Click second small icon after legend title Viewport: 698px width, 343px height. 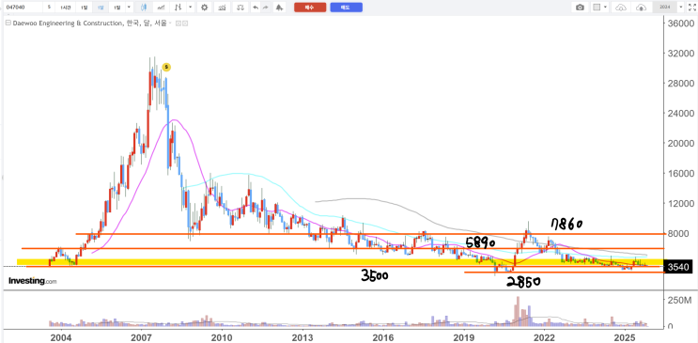[185, 23]
